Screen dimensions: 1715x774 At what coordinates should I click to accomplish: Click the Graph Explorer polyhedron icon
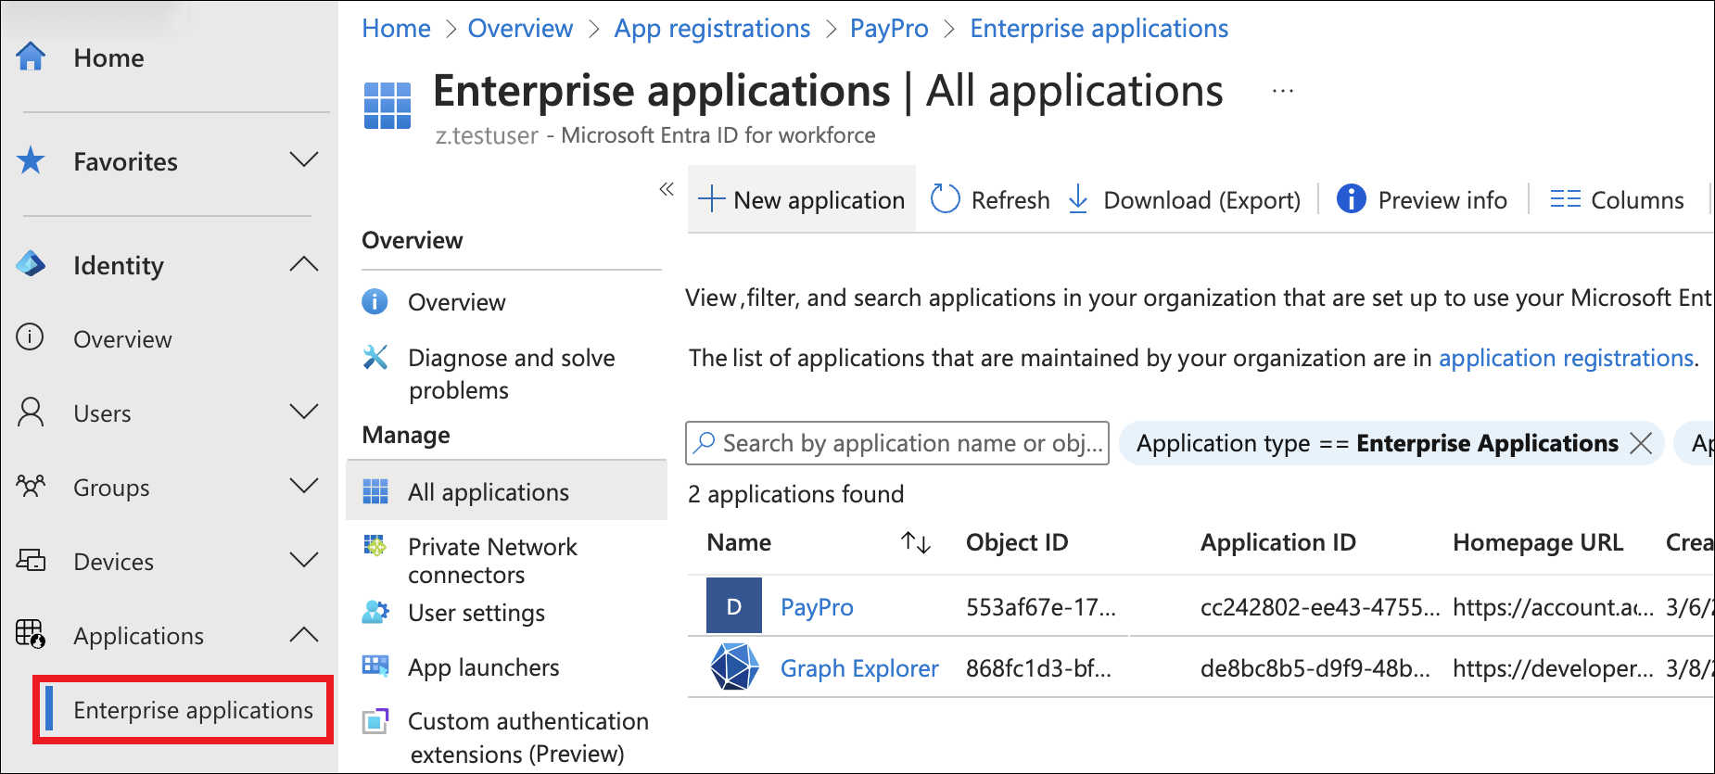[x=734, y=666]
